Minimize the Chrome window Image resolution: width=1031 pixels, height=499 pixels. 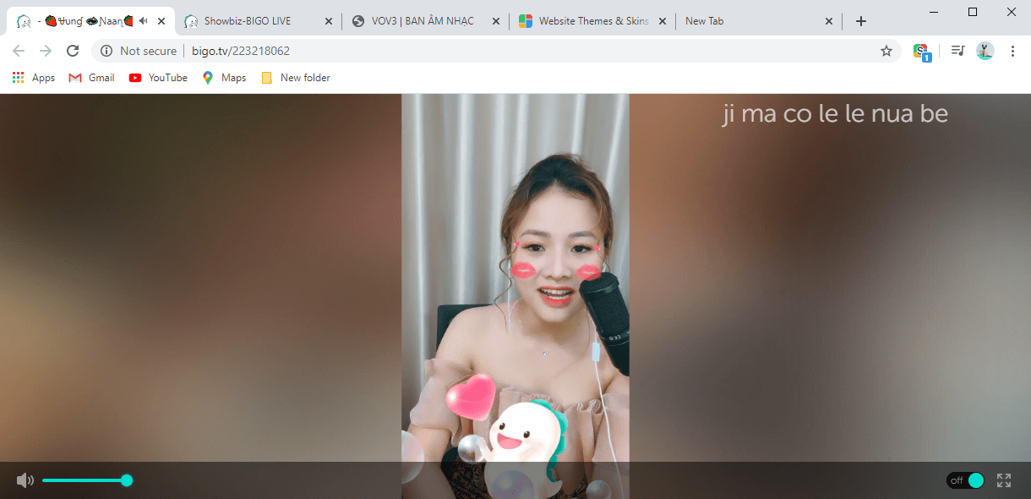[934, 12]
